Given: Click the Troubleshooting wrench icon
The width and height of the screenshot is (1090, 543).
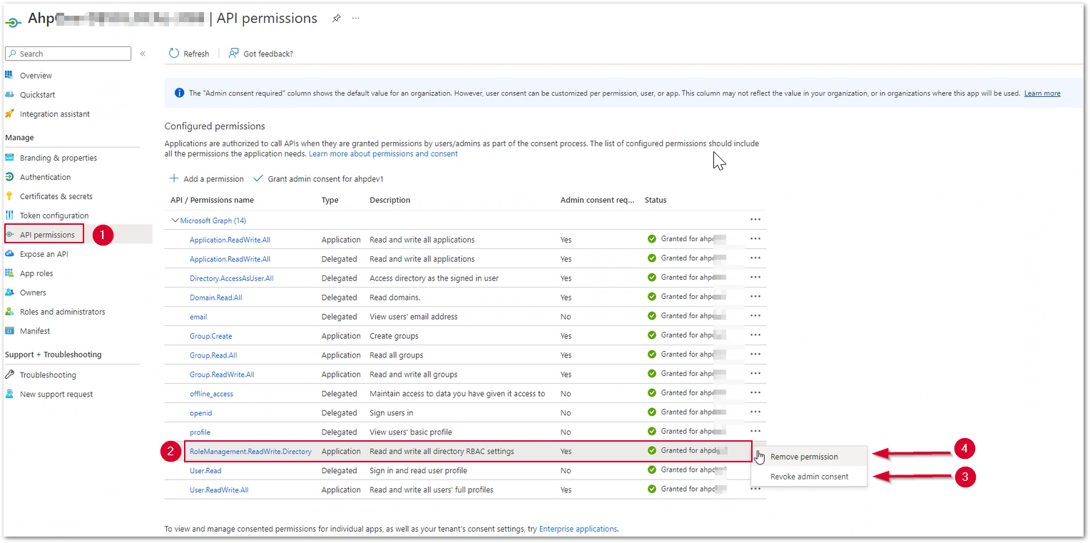Looking at the screenshot, I should point(9,375).
